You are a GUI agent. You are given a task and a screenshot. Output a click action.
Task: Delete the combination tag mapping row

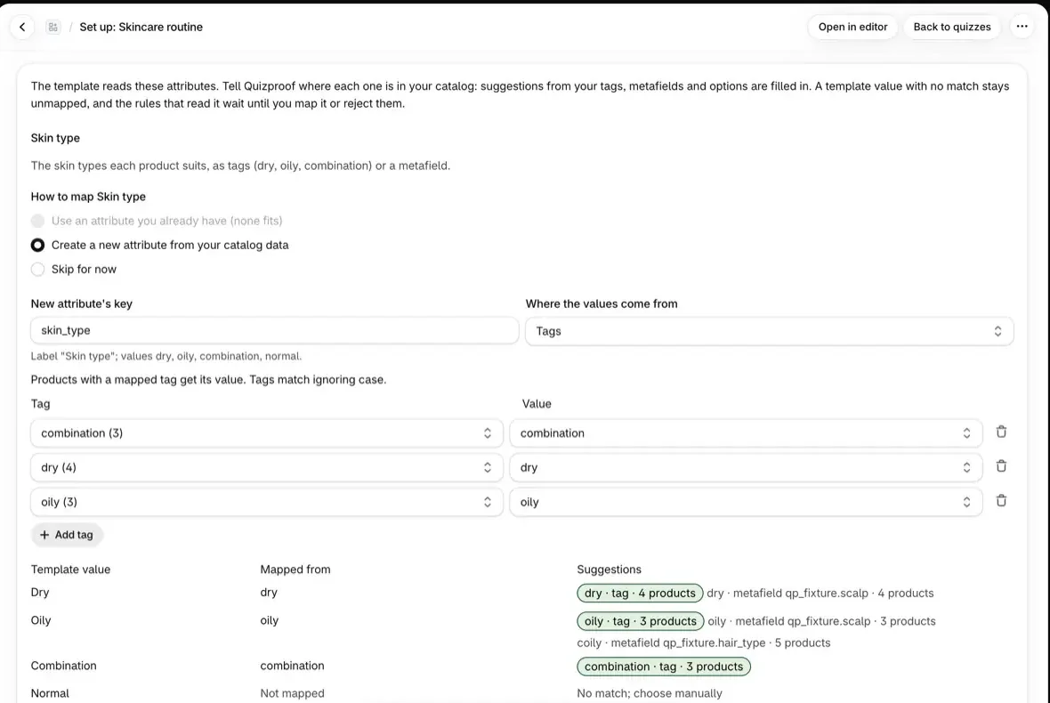(x=1001, y=432)
